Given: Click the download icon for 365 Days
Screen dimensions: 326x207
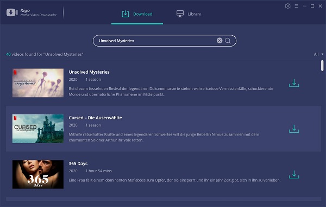Looking at the screenshot, I should pos(294,174).
